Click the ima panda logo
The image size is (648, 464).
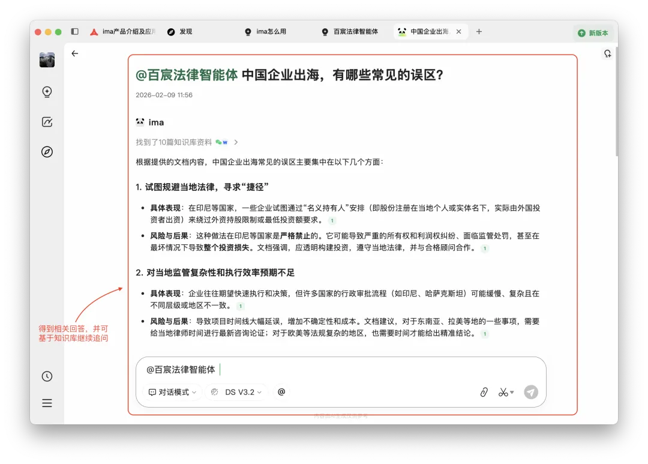140,122
